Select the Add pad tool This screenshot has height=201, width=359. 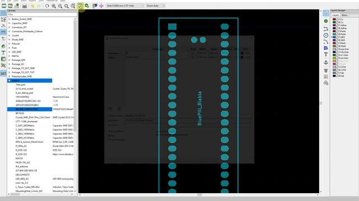(326, 21)
